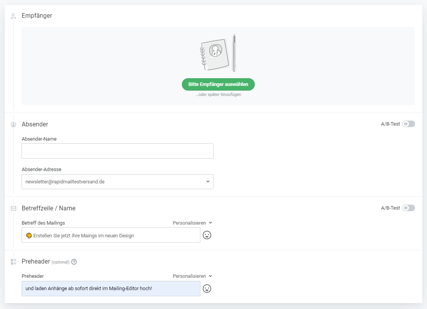Image resolution: width=427 pixels, height=309 pixels.
Task: Click into the Preheader text field
Action: pyautogui.click(x=111, y=289)
